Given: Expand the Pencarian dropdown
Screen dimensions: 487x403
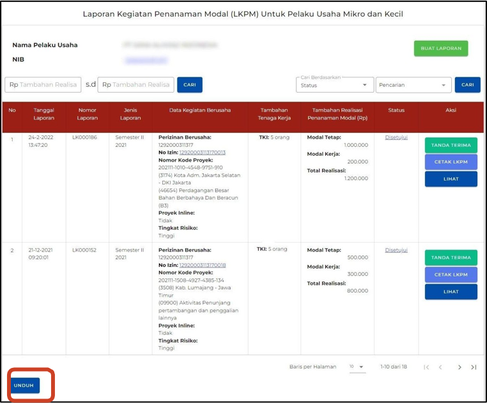Looking at the screenshot, I should pos(412,85).
